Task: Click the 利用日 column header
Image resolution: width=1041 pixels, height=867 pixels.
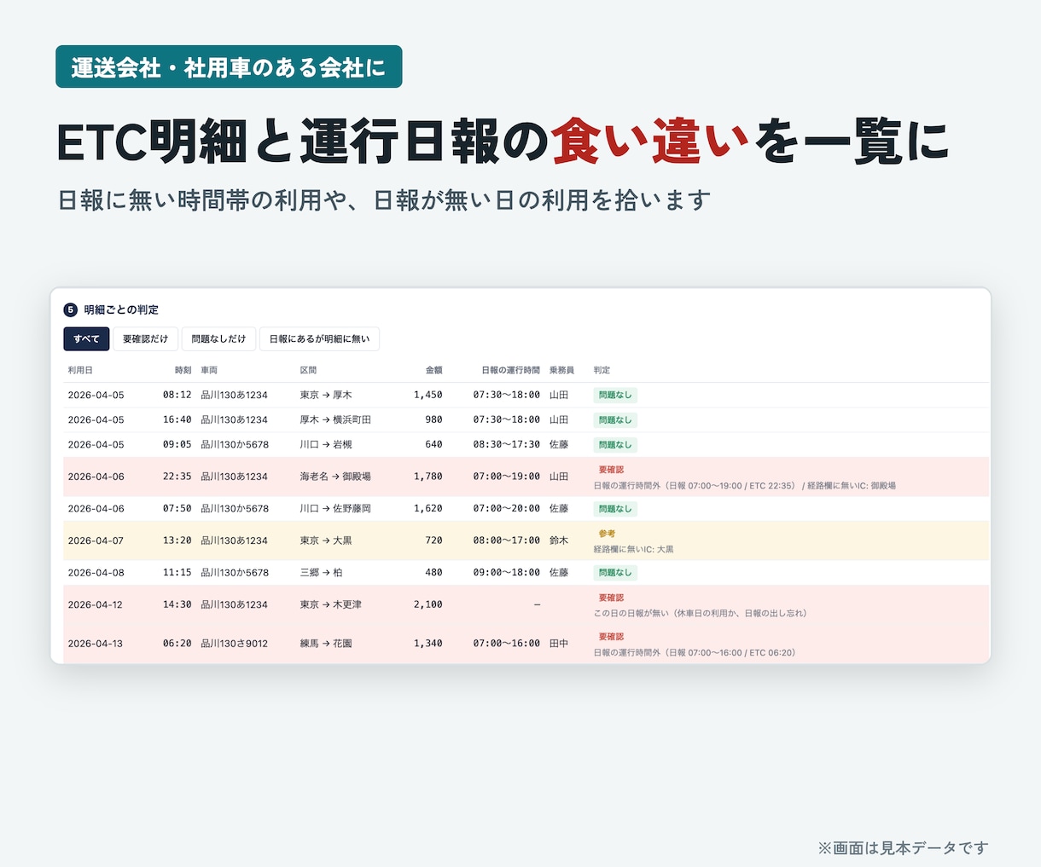Action: coord(80,370)
